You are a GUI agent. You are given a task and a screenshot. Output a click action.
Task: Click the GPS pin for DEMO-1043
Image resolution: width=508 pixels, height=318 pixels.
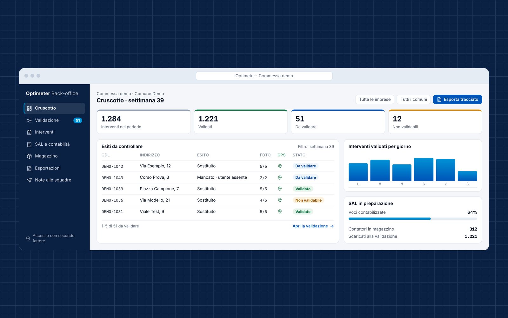(280, 177)
